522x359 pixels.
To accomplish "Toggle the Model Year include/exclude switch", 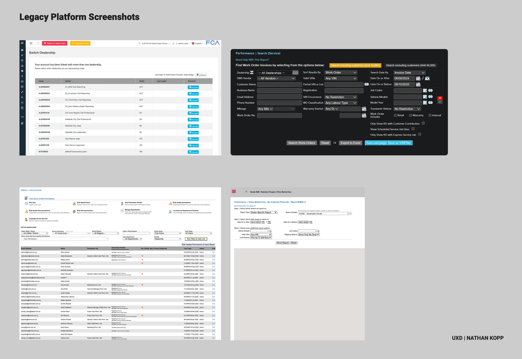I will coord(430,103).
